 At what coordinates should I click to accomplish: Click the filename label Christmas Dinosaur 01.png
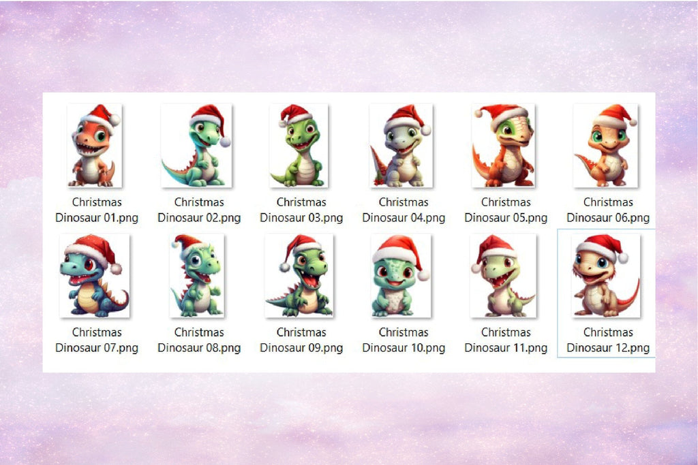(x=96, y=210)
